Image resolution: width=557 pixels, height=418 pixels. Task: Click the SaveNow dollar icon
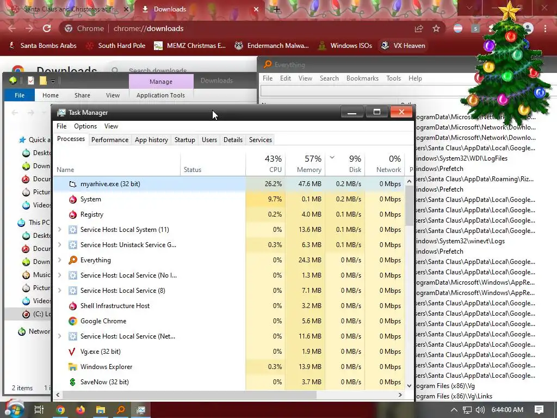(73, 382)
